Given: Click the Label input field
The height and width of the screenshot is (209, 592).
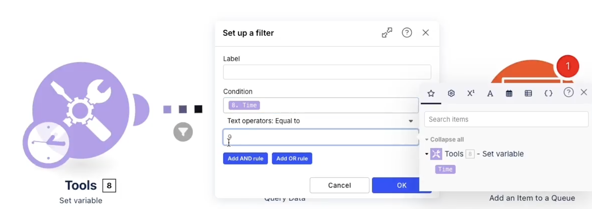Looking at the screenshot, I should 327,72.
